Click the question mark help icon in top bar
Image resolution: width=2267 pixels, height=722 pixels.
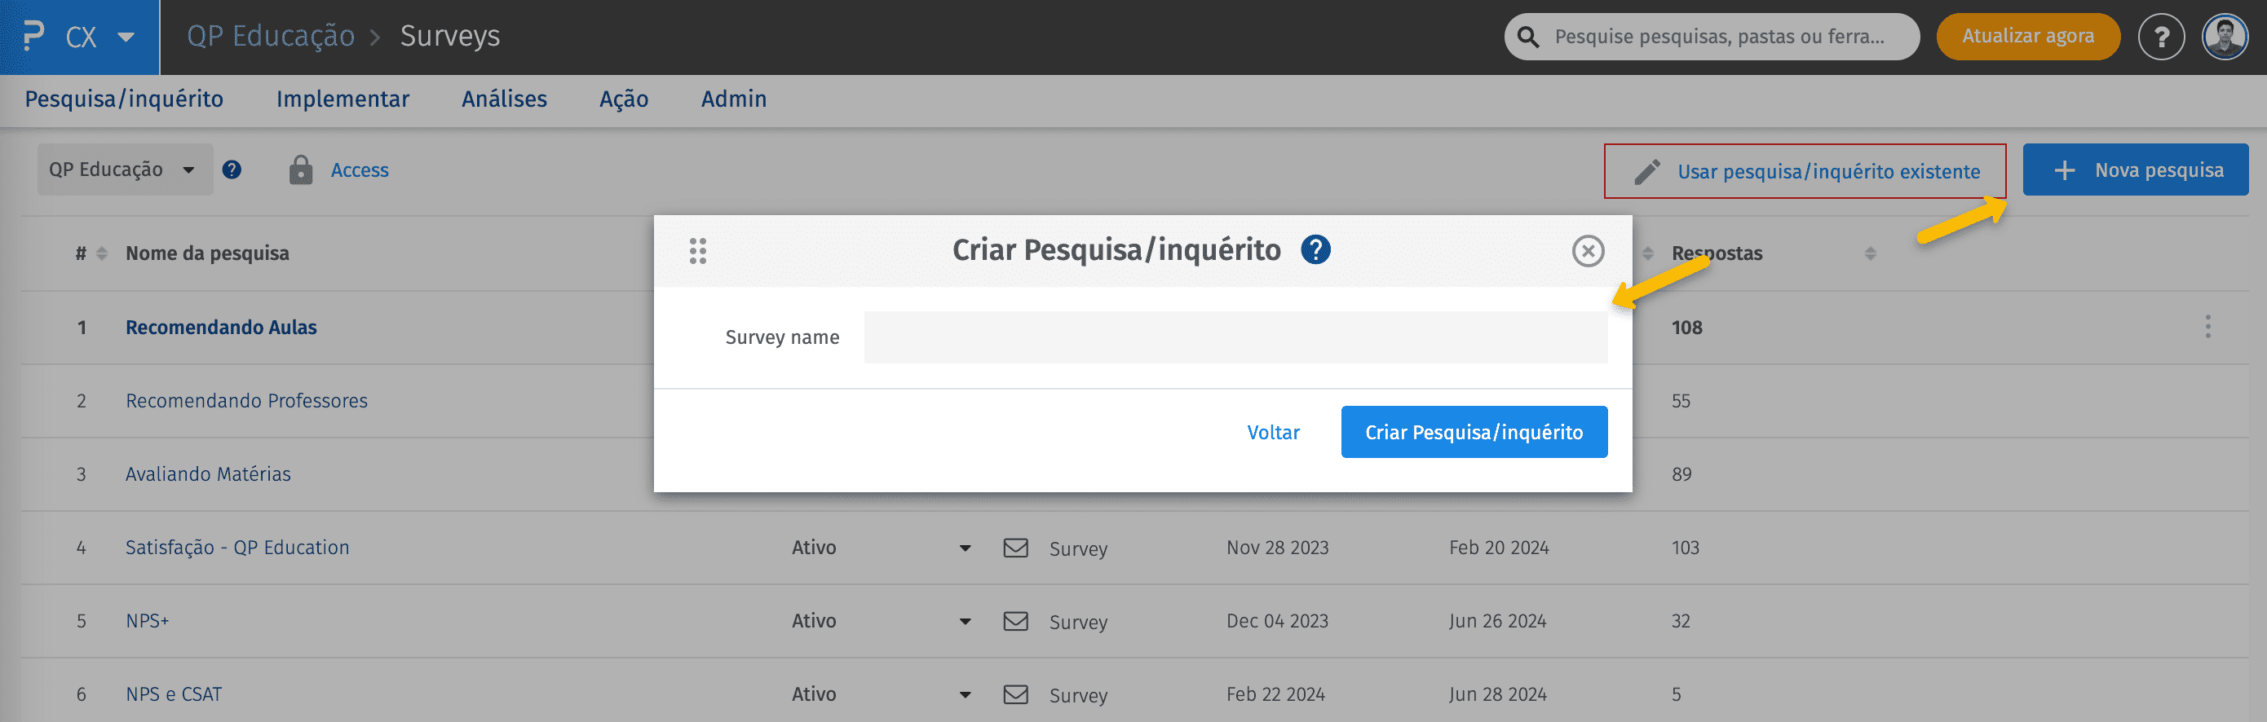click(2160, 37)
